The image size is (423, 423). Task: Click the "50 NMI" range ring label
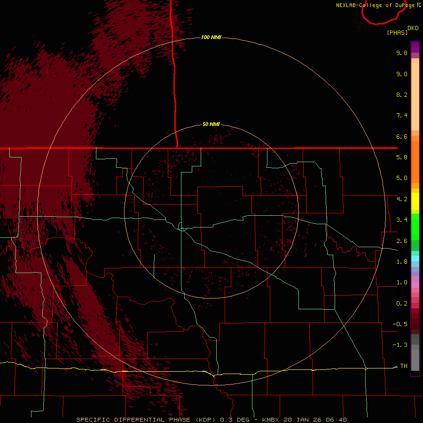(x=211, y=124)
